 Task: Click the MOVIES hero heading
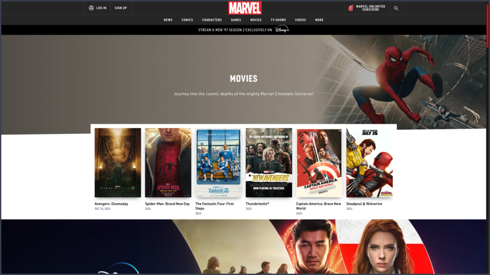coord(243,78)
